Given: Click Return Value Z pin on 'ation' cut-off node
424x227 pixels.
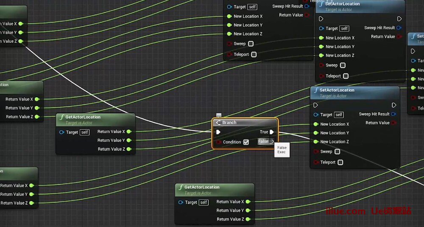Looking at the screenshot, I should 37,117.
